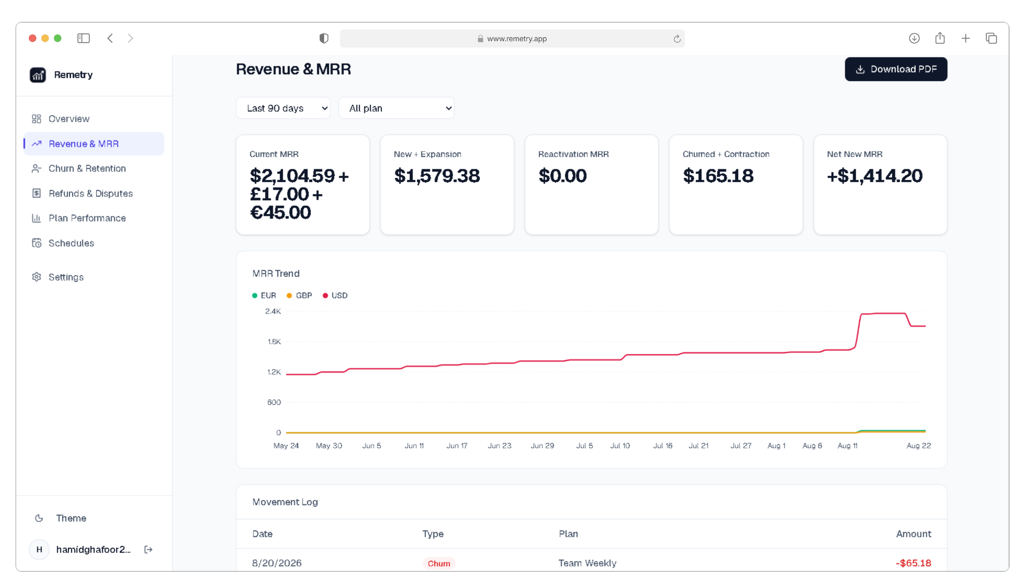Open Settings from the sidebar

tap(94, 277)
